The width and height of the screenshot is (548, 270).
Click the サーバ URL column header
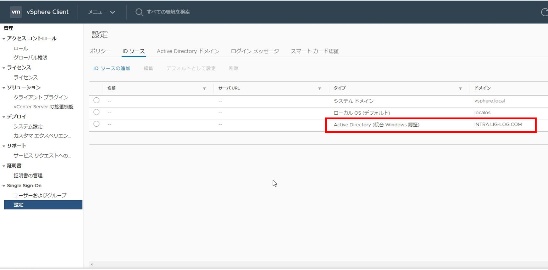point(229,88)
